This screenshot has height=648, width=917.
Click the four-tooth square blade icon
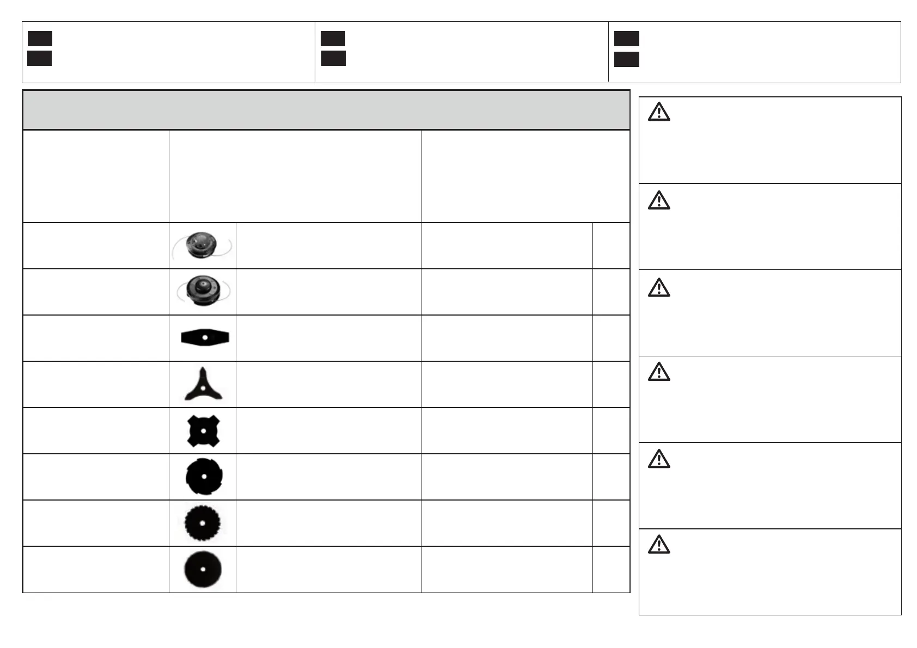click(x=203, y=431)
